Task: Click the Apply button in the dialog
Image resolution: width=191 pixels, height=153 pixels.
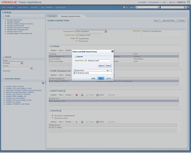Action: tap(93, 78)
